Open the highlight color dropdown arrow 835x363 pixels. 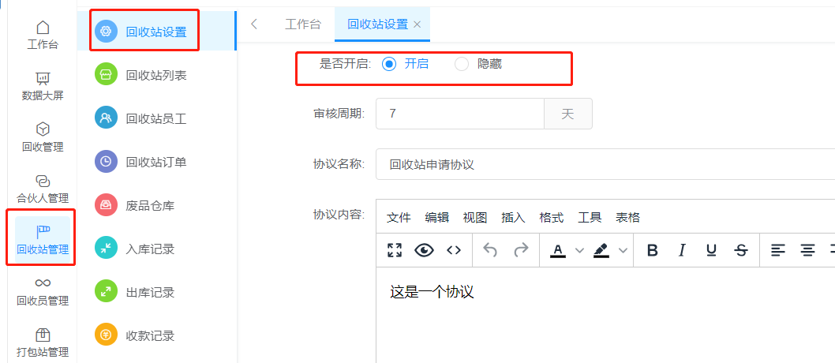(x=623, y=250)
